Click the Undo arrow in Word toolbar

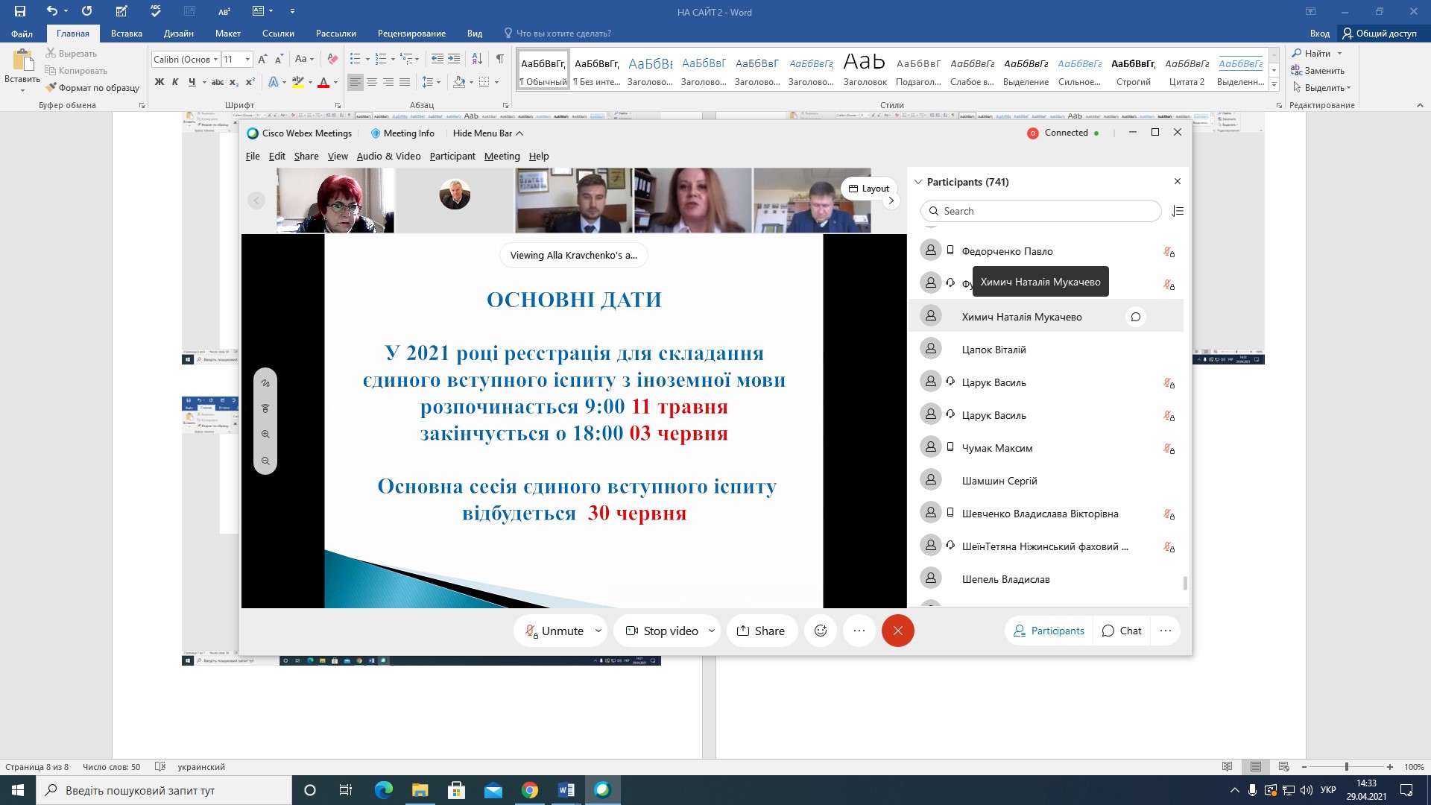51,11
